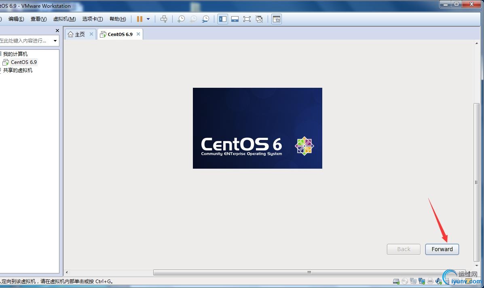Screen dimensions: 484x288
Task: Open the 选项卡(T) menu
Action: coord(93,19)
